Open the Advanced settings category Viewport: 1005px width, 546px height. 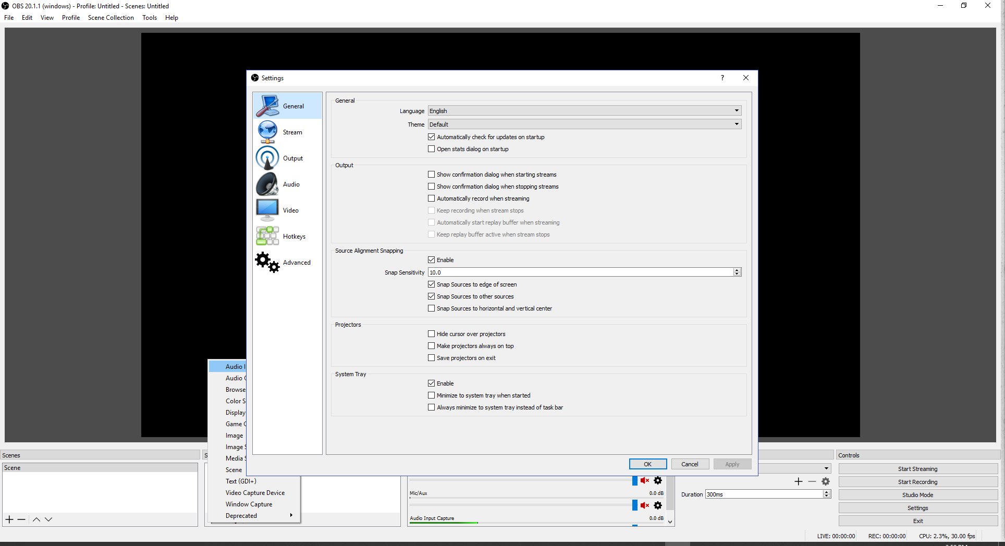[x=287, y=262]
